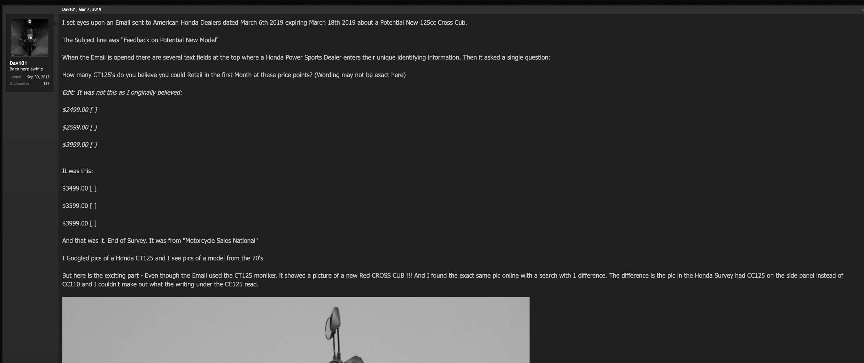The image size is (864, 363).
Task: Open the embedded Cross Cub photo
Action: click(x=296, y=330)
